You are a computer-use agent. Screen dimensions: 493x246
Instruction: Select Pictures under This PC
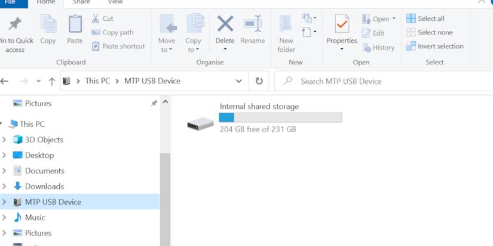38,233
